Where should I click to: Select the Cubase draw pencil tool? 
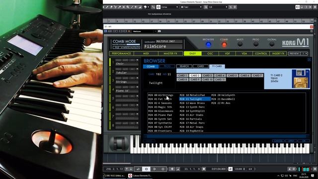tap(107, 7)
